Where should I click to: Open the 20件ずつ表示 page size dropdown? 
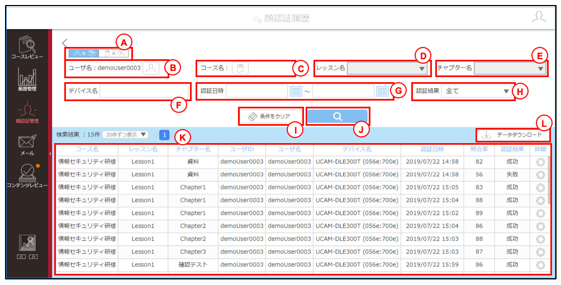(x=125, y=135)
